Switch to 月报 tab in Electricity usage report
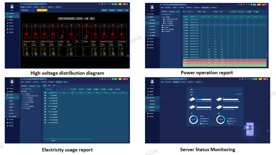 coord(49,85)
